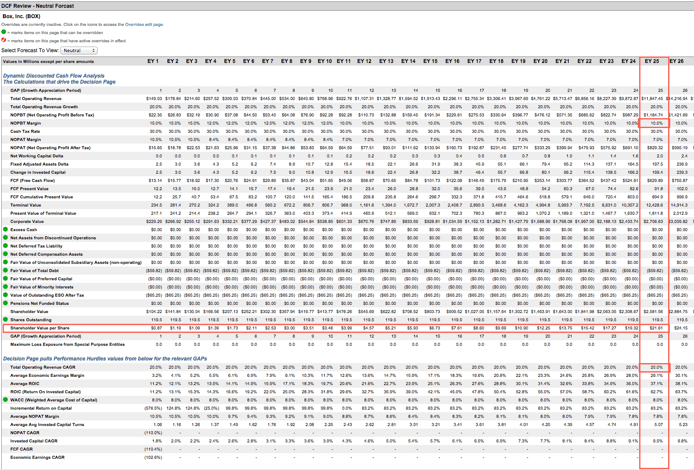Select the Total Operating Revenue row label
Screen dimensions: 694x470
pyautogui.click(x=36, y=99)
